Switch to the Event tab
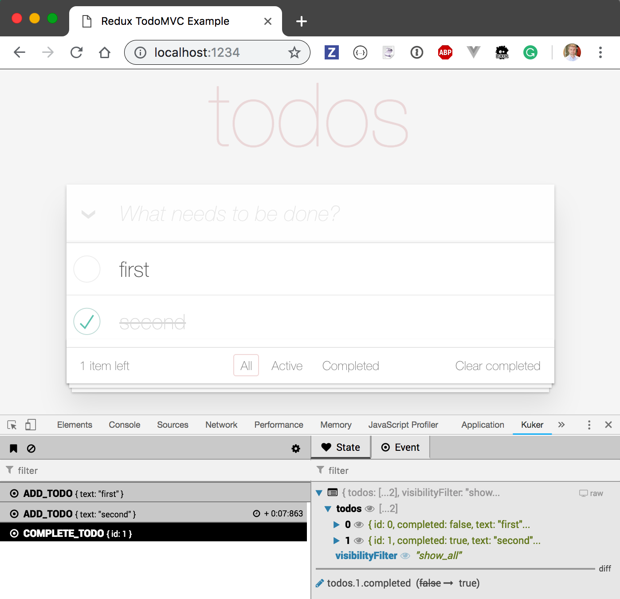The image size is (620, 599). [x=400, y=447]
